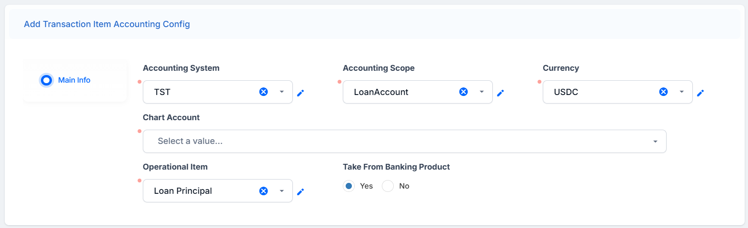Viewport: 748px width, 228px height.
Task: Open the Operational Item dropdown arrow
Action: point(282,190)
